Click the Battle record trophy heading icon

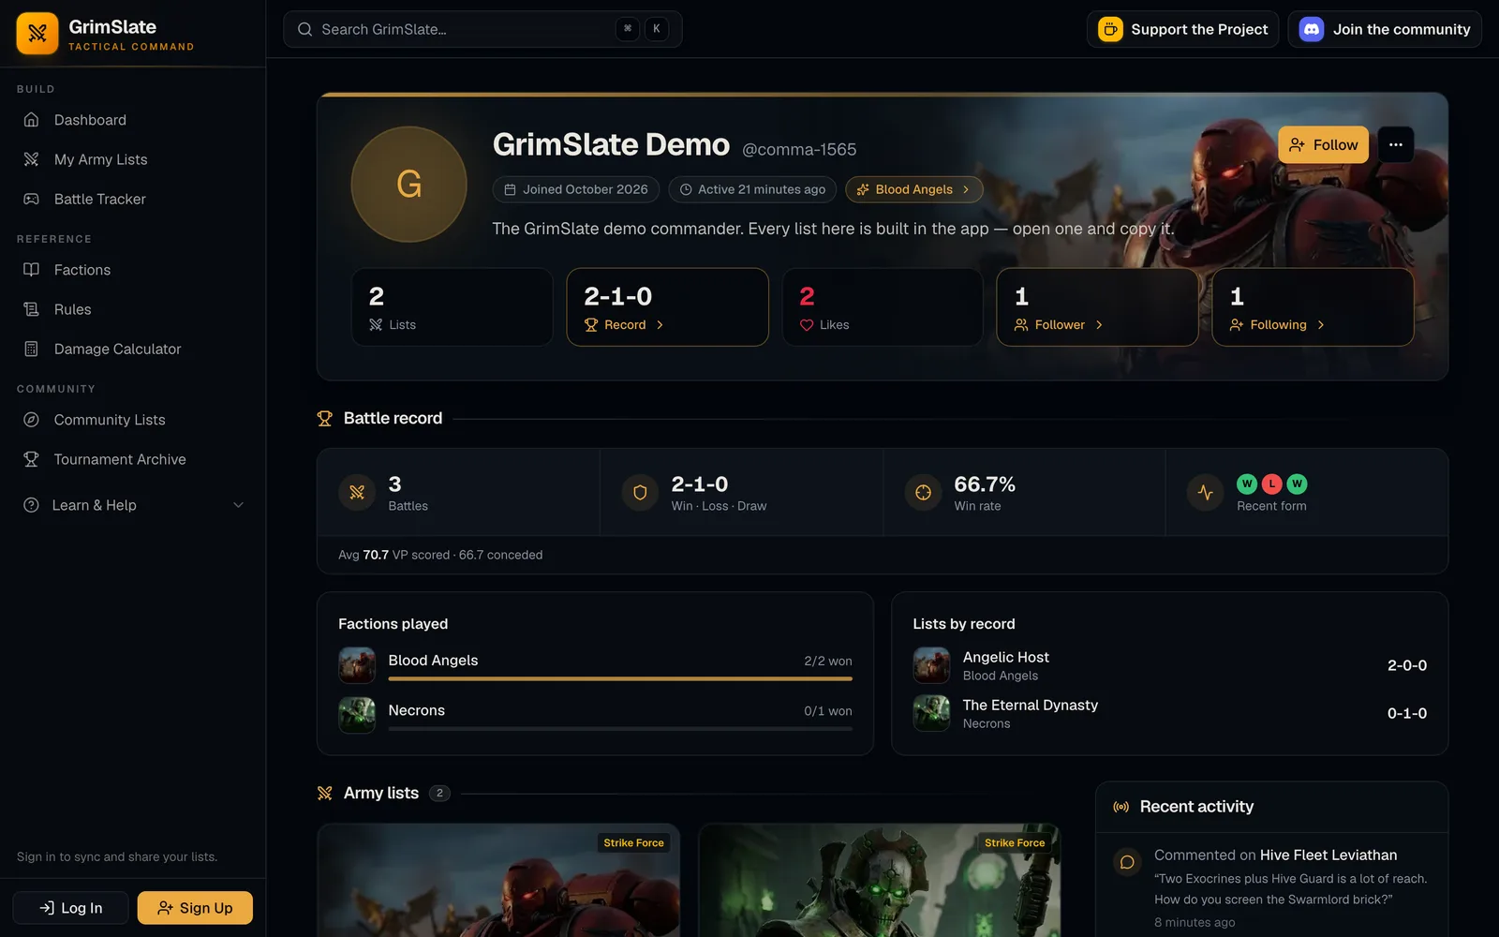(x=325, y=419)
